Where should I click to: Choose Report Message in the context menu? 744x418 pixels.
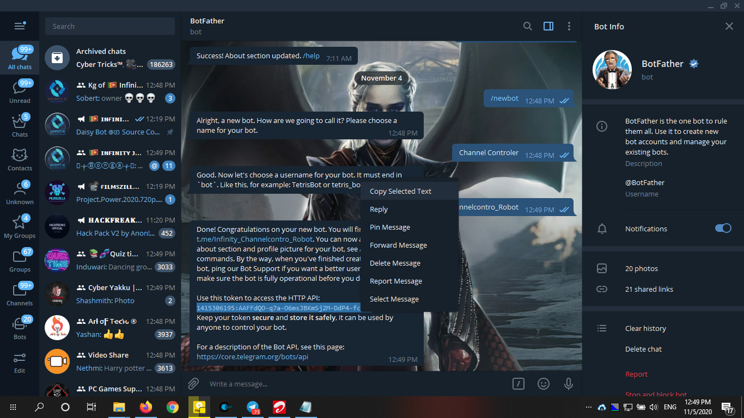click(x=410, y=281)
